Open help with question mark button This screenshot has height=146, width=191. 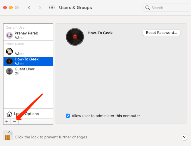184,138
